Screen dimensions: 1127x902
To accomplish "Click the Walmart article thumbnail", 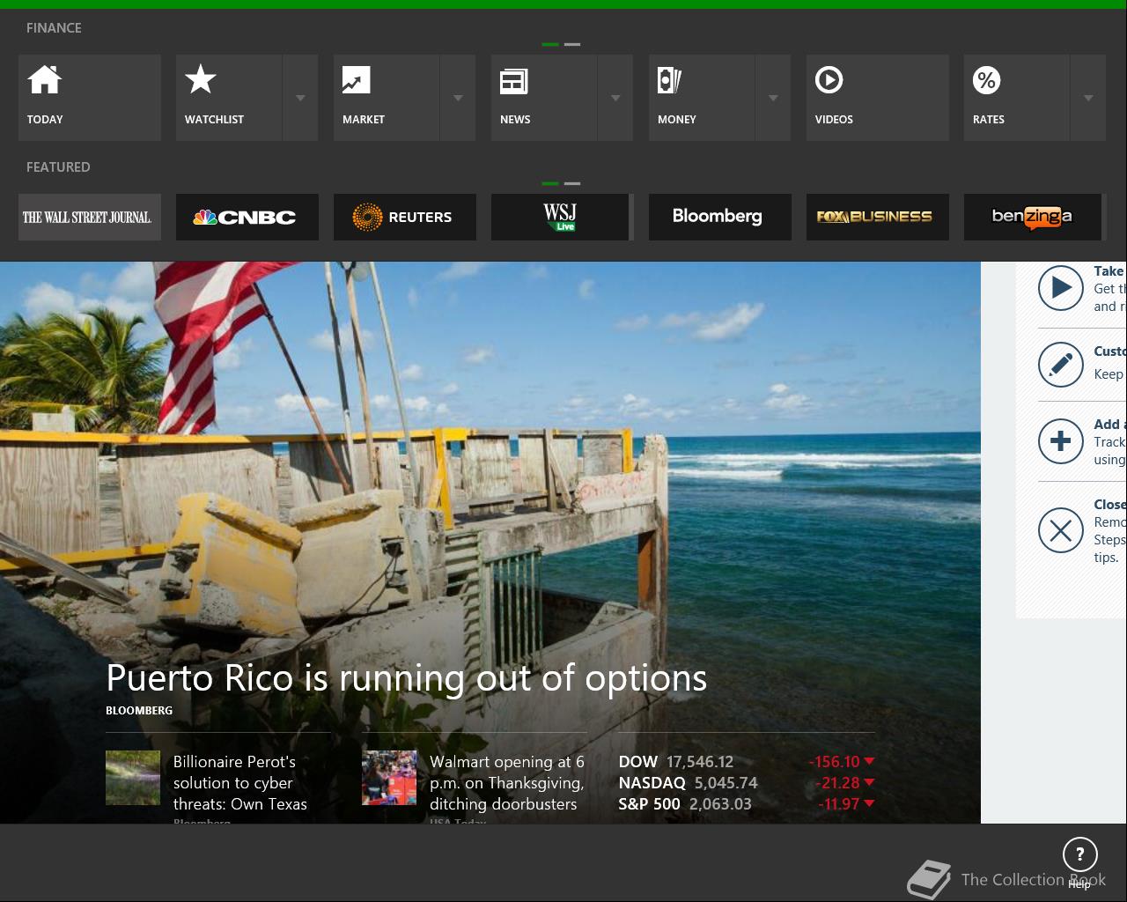I will point(389,778).
